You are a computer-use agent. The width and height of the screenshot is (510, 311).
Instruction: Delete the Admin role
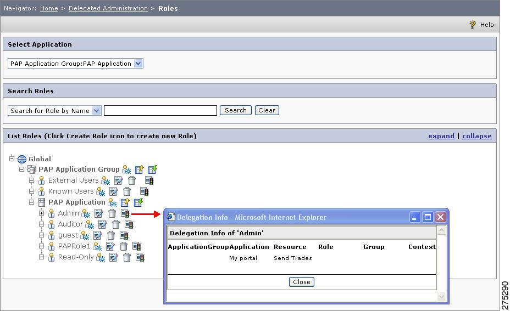click(112, 213)
